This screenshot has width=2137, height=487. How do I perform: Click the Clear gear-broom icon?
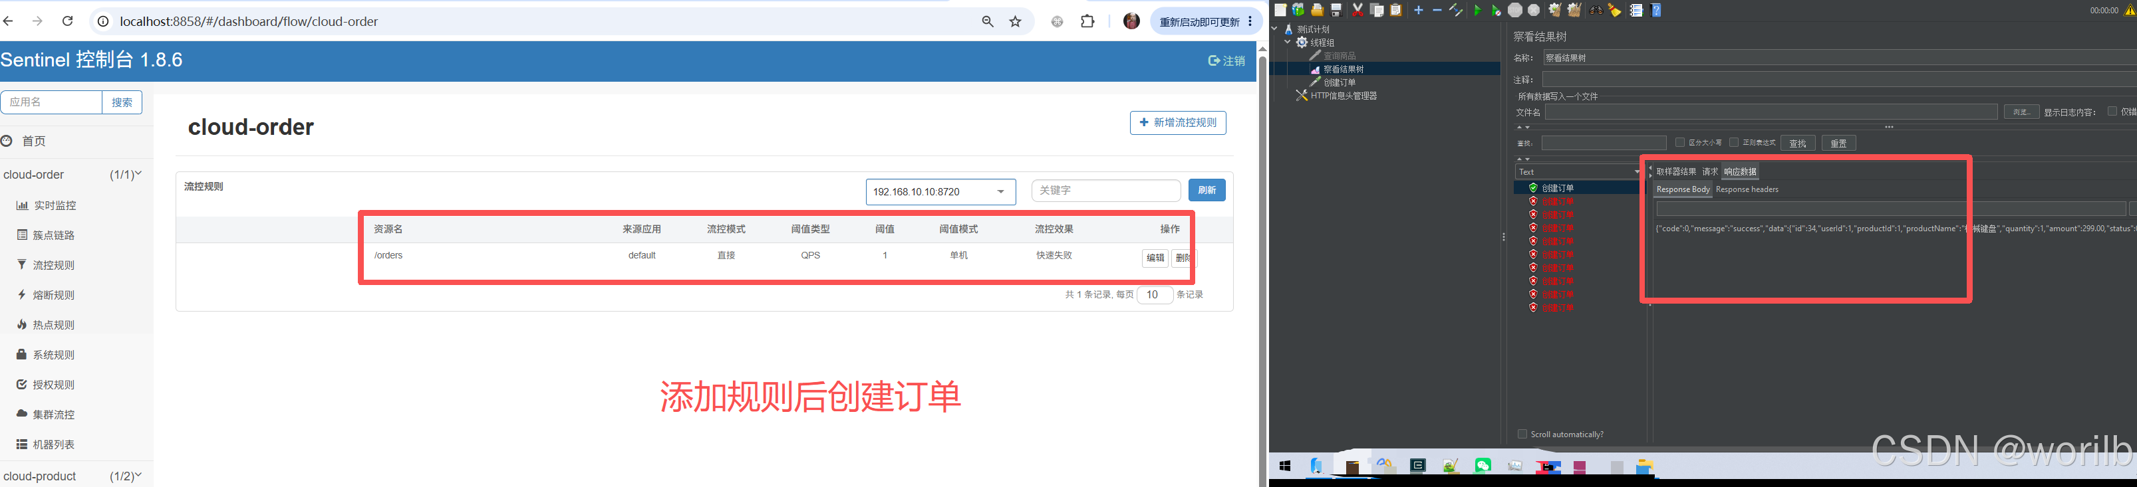[x=1556, y=10]
